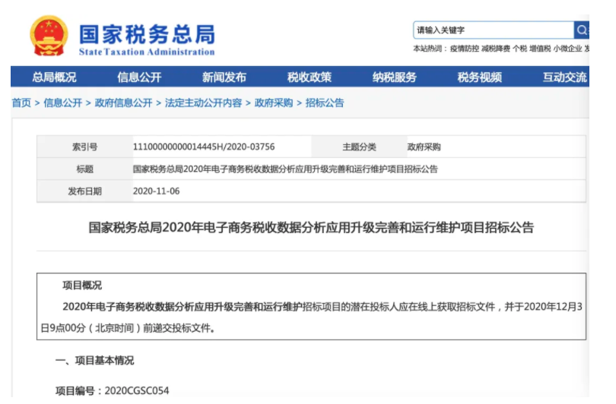Select the 互动交流 menu item
616x404 pixels.
click(564, 77)
